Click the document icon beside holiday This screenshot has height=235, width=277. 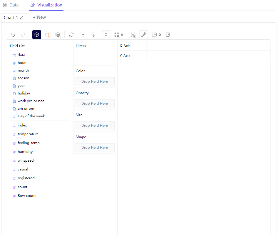pos(14,94)
